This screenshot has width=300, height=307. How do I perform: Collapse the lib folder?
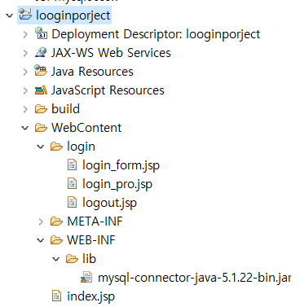click(x=56, y=259)
